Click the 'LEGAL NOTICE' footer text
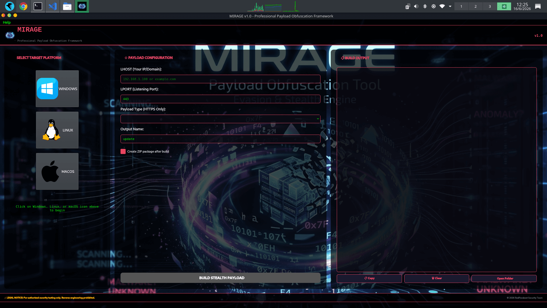 50,298
